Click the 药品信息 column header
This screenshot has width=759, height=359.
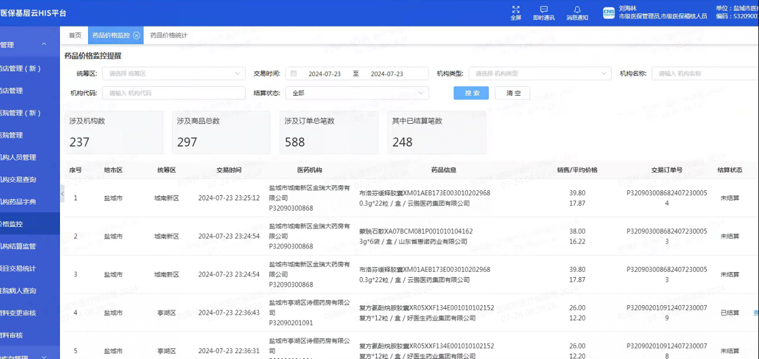[444, 170]
